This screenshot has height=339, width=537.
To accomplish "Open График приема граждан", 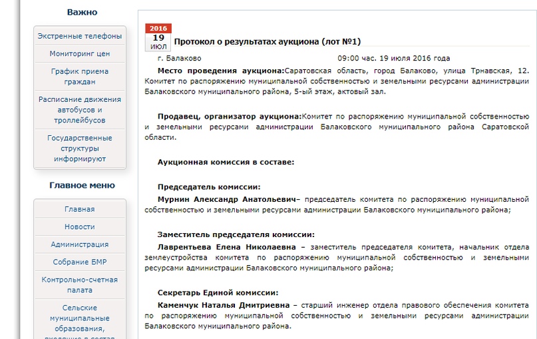I will click(x=80, y=77).
